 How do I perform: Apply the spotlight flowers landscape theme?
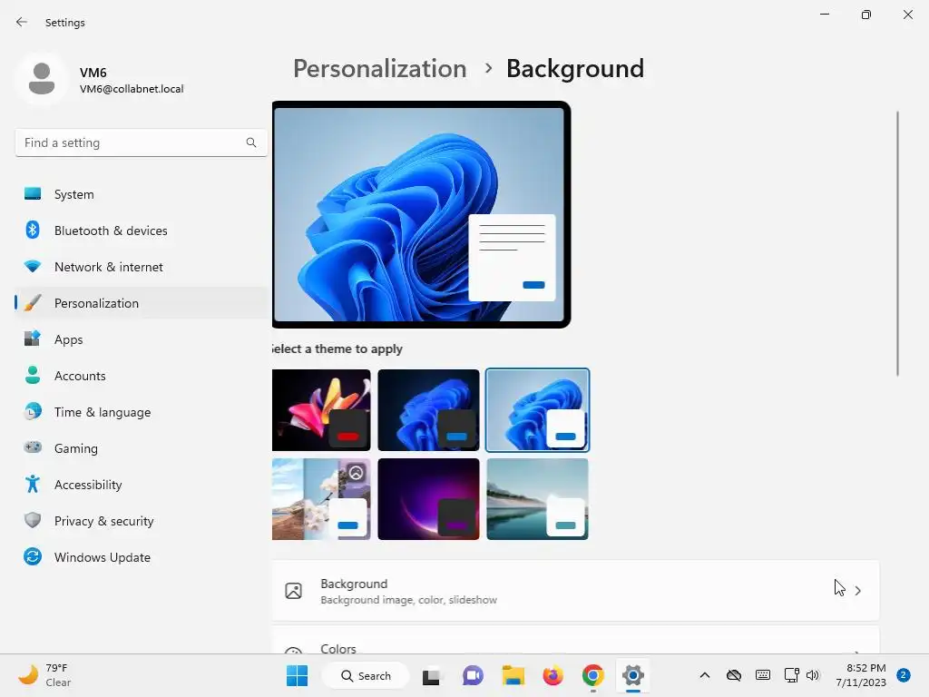coord(321,499)
